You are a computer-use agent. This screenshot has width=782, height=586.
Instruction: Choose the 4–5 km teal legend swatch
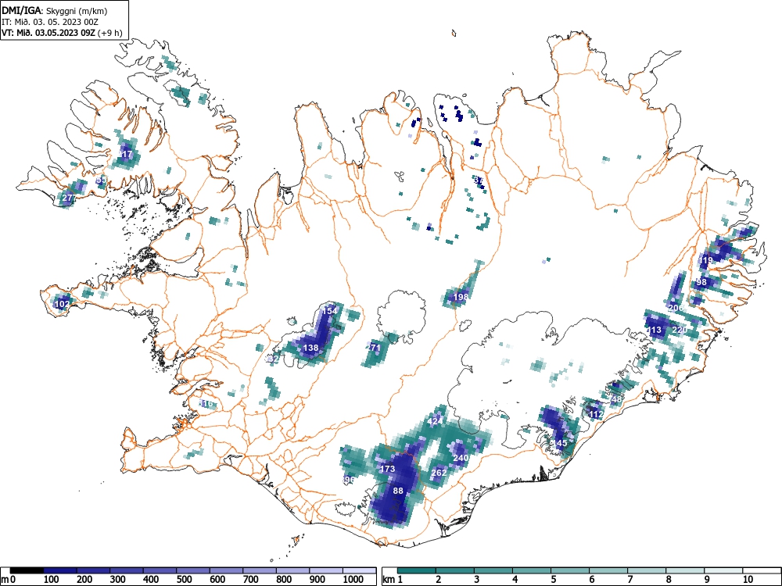(532, 570)
